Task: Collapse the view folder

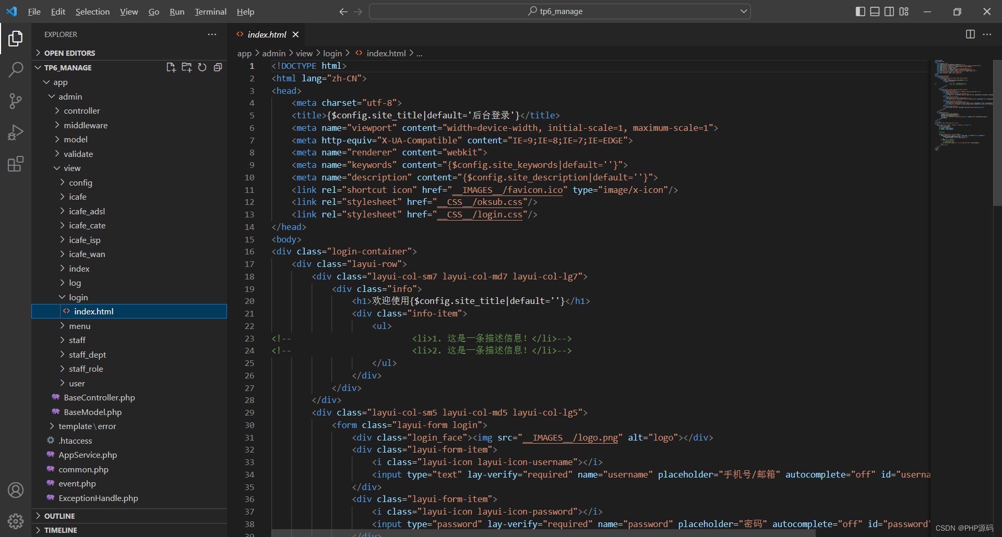Action: click(x=129, y=168)
